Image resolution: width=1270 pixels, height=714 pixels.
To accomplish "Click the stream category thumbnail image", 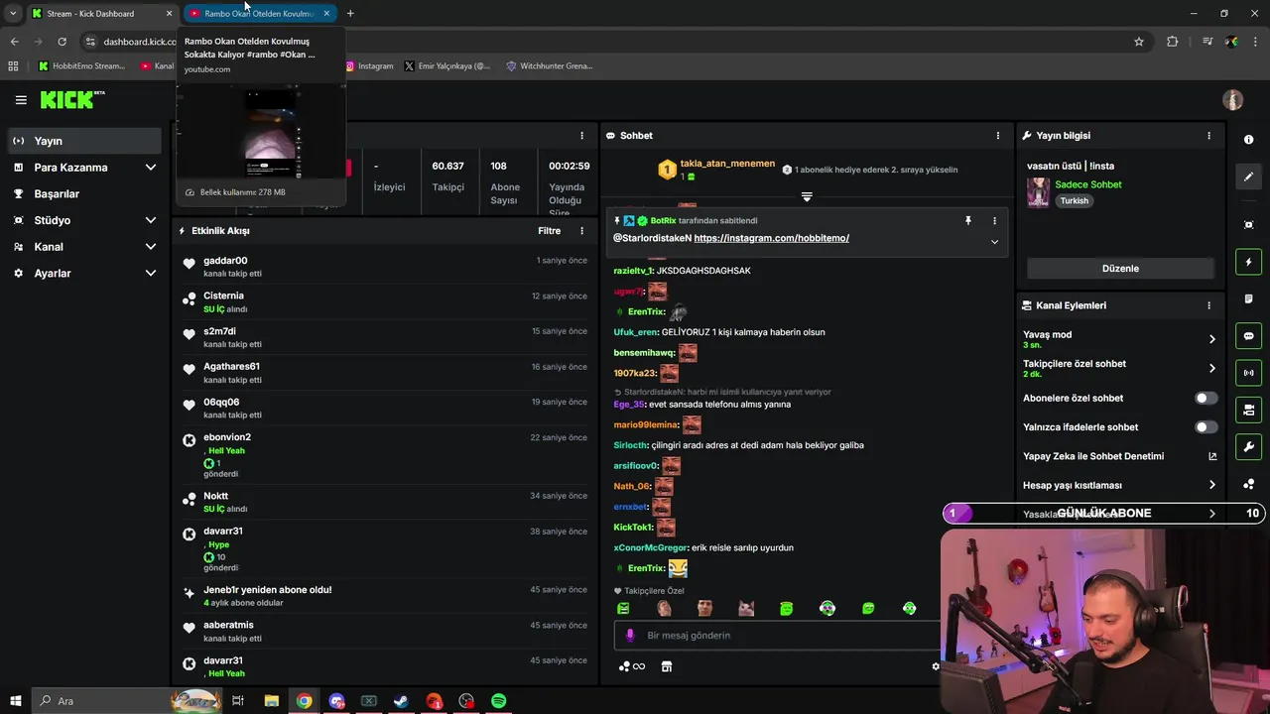I will point(1038,192).
